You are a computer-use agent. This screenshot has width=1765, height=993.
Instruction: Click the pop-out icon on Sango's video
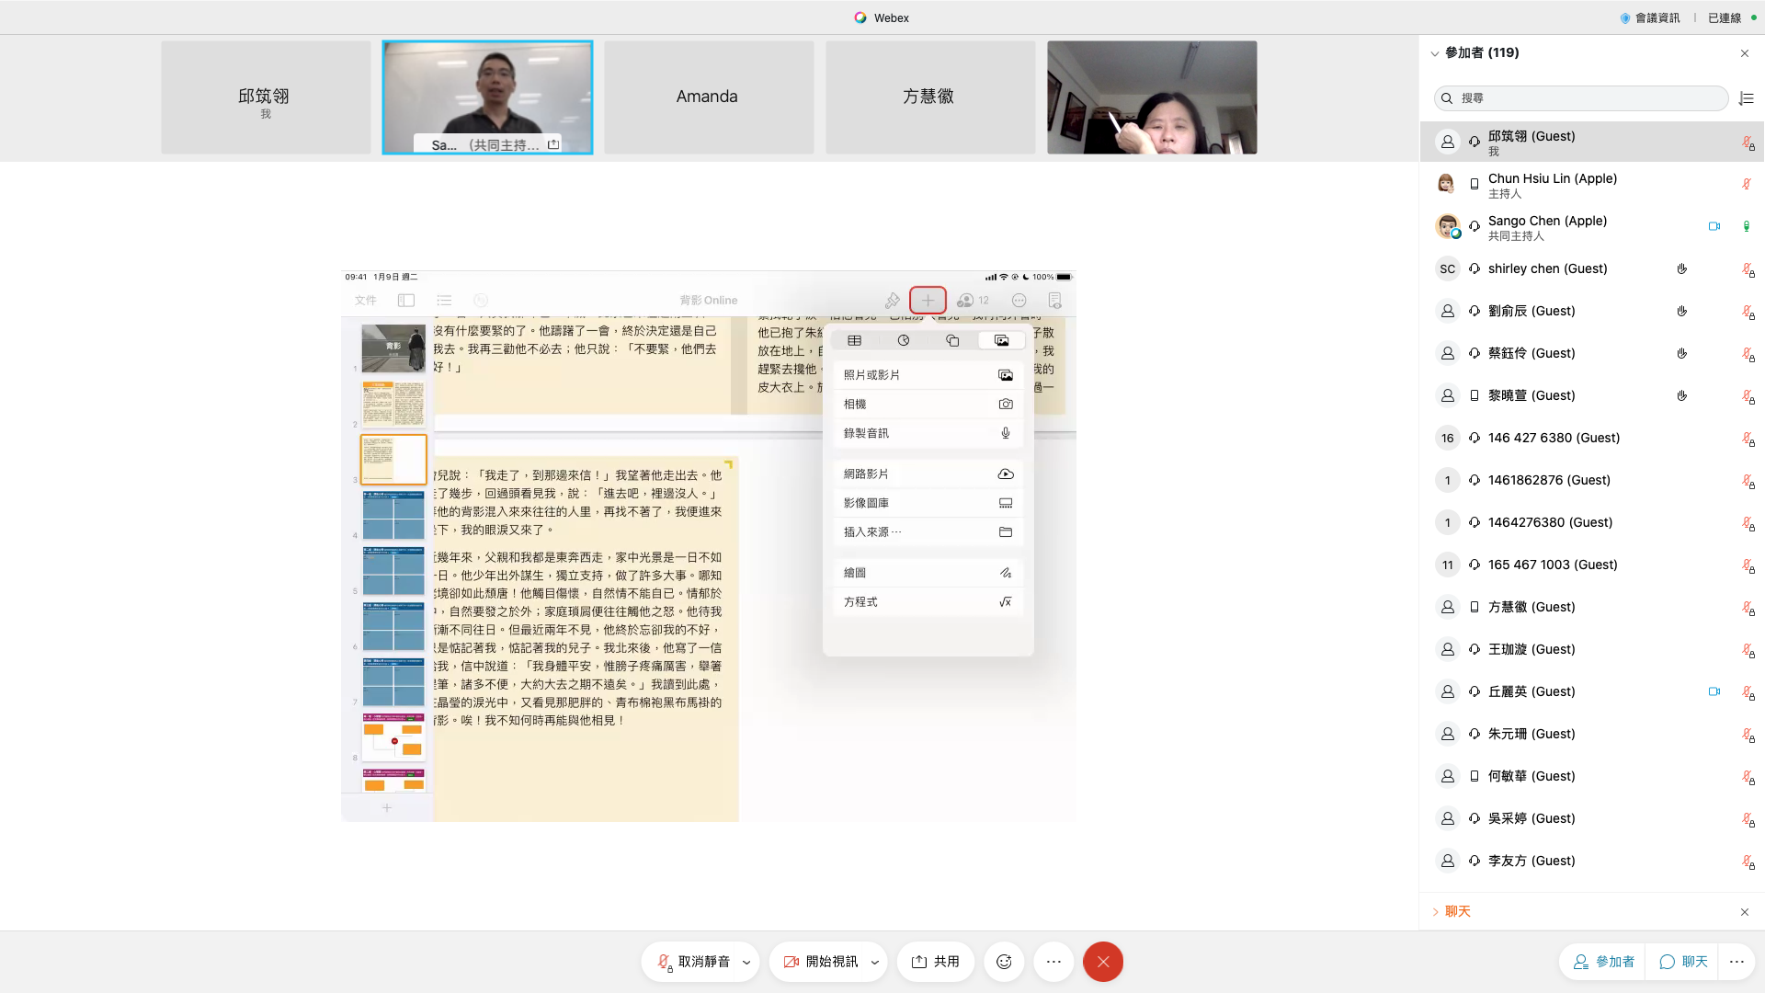553,144
